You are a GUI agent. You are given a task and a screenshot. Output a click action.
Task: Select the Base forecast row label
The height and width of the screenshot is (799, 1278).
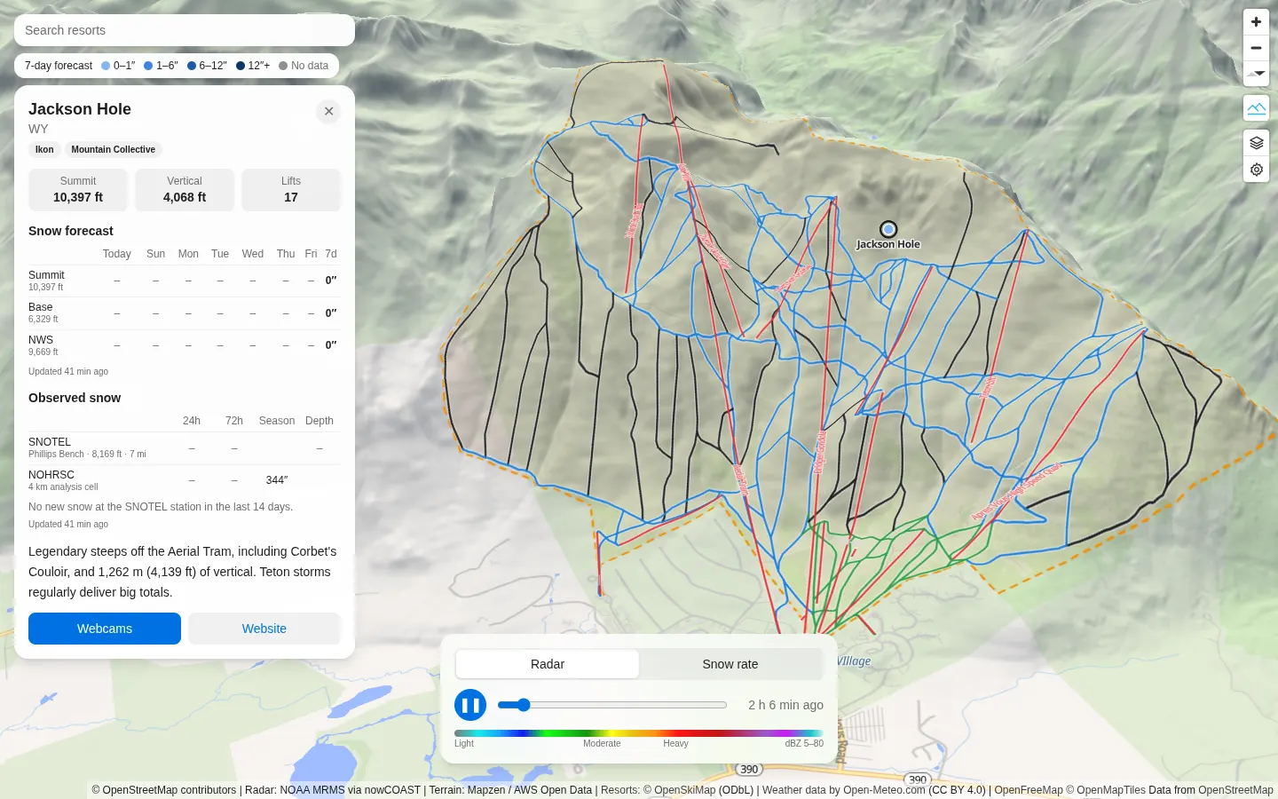coord(41,307)
